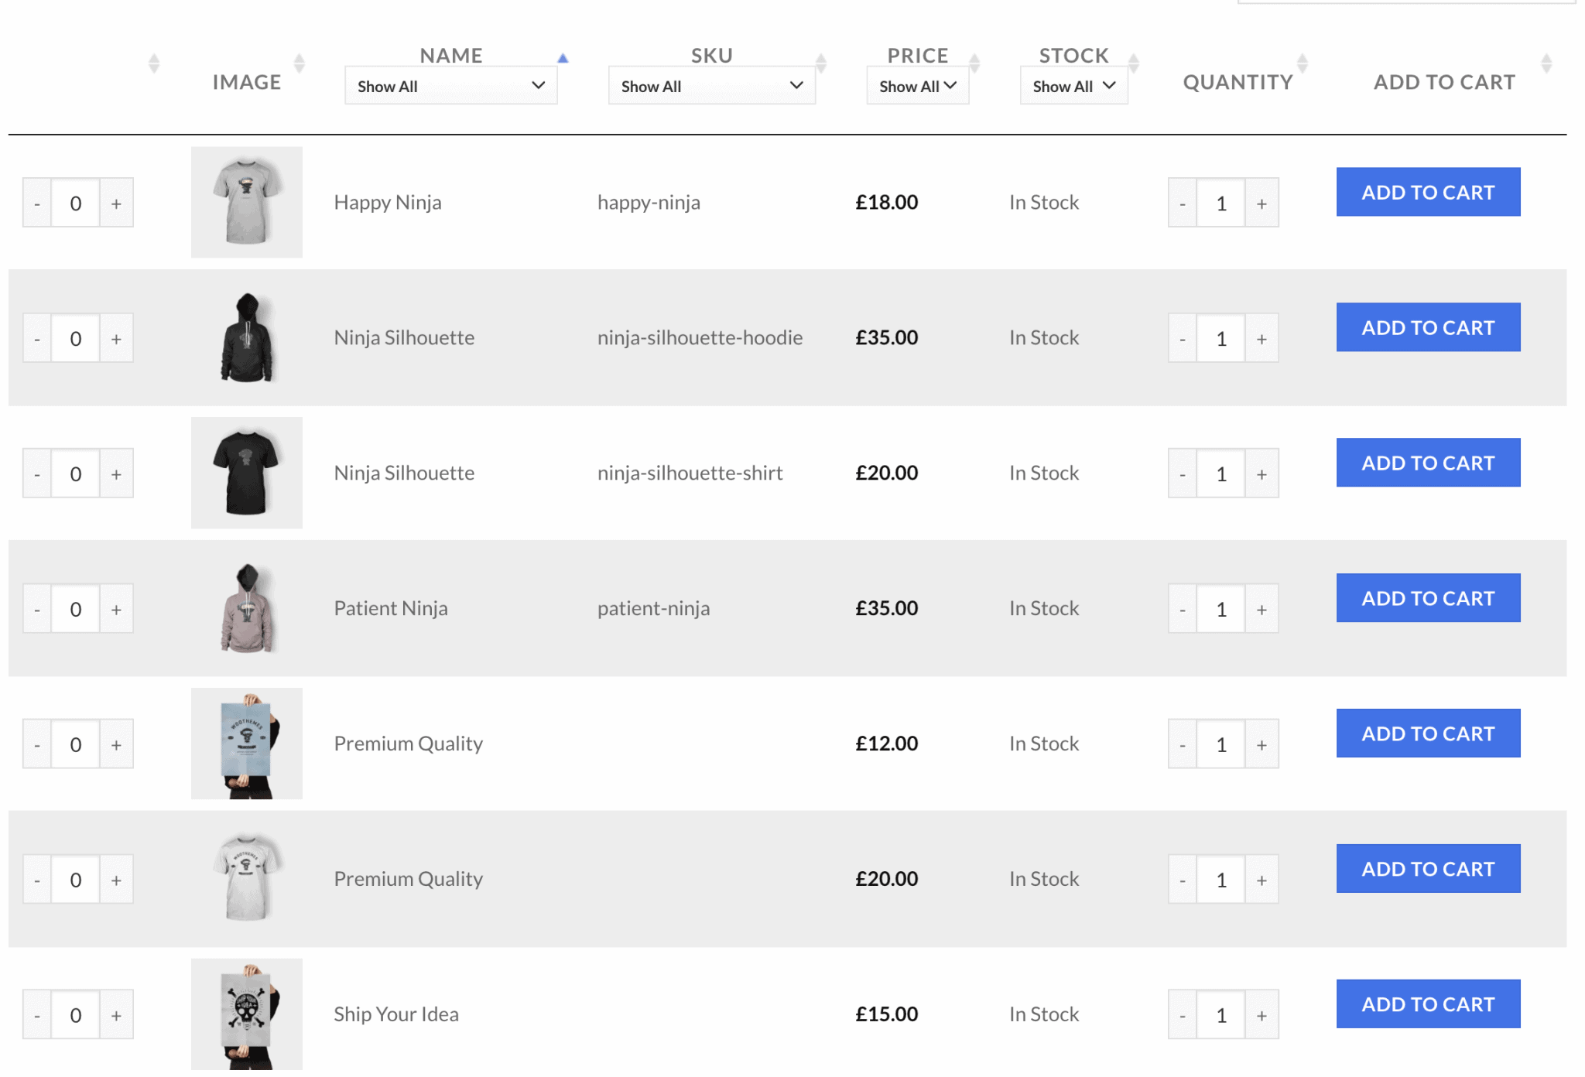Open the Happy Ninja product thumbnail

(x=246, y=202)
